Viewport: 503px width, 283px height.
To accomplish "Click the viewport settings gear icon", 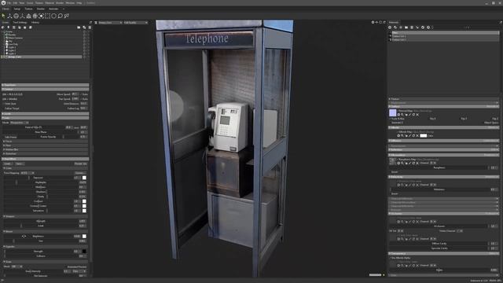I will pos(373,23).
